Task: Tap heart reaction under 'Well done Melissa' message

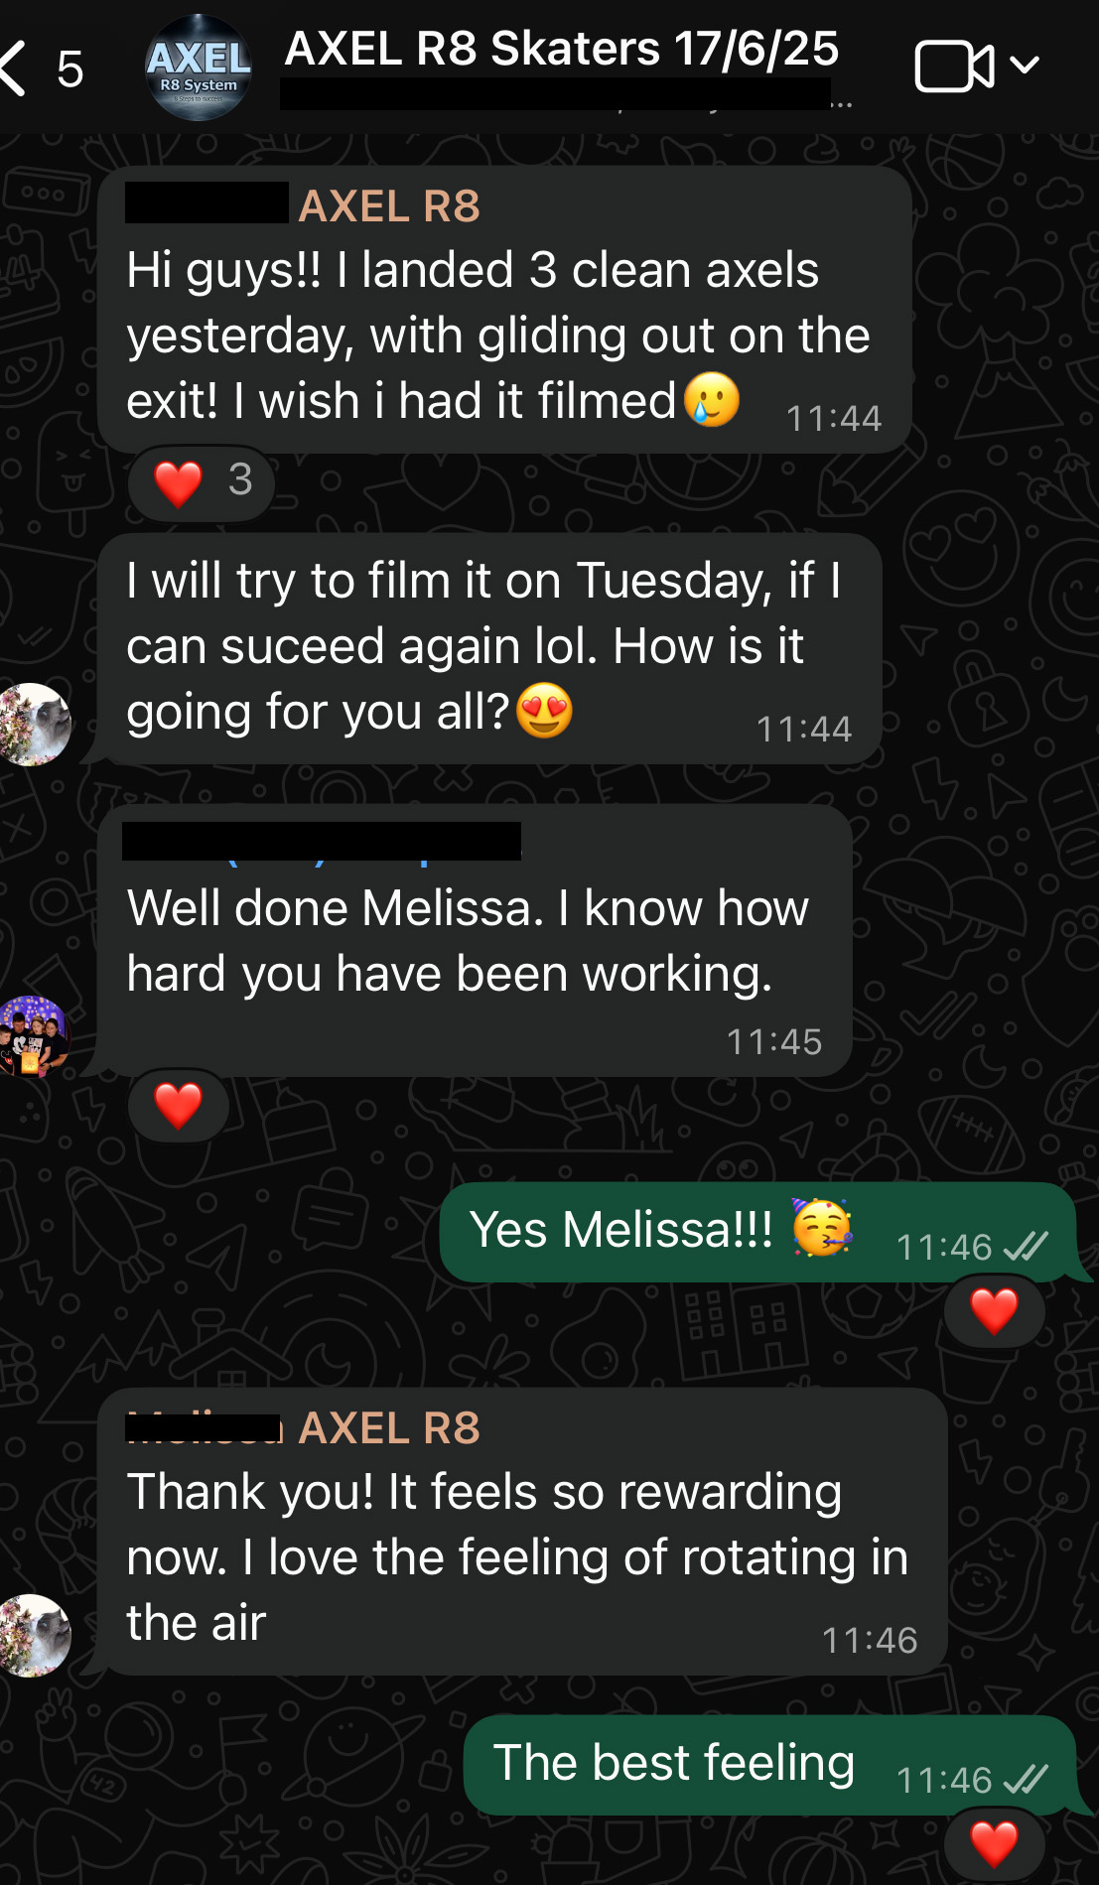Action: [179, 1106]
